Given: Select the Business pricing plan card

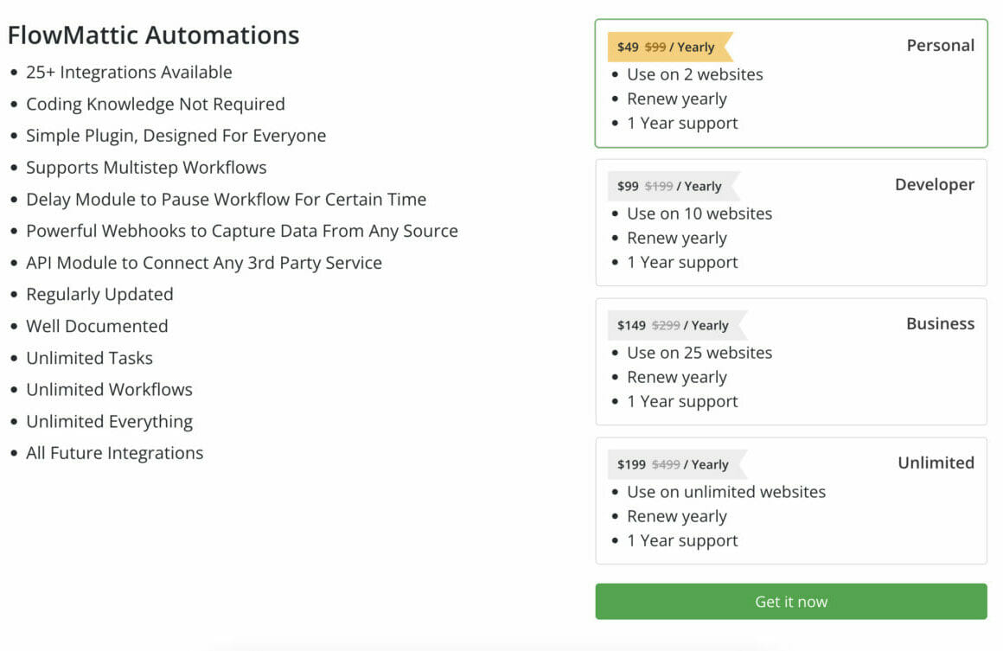Looking at the screenshot, I should pos(791,361).
